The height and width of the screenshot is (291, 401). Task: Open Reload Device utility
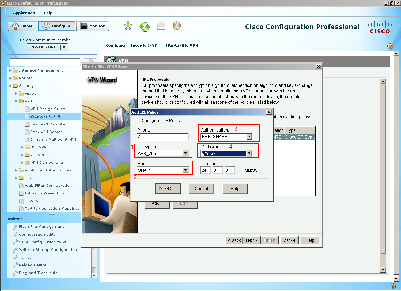tap(32, 265)
